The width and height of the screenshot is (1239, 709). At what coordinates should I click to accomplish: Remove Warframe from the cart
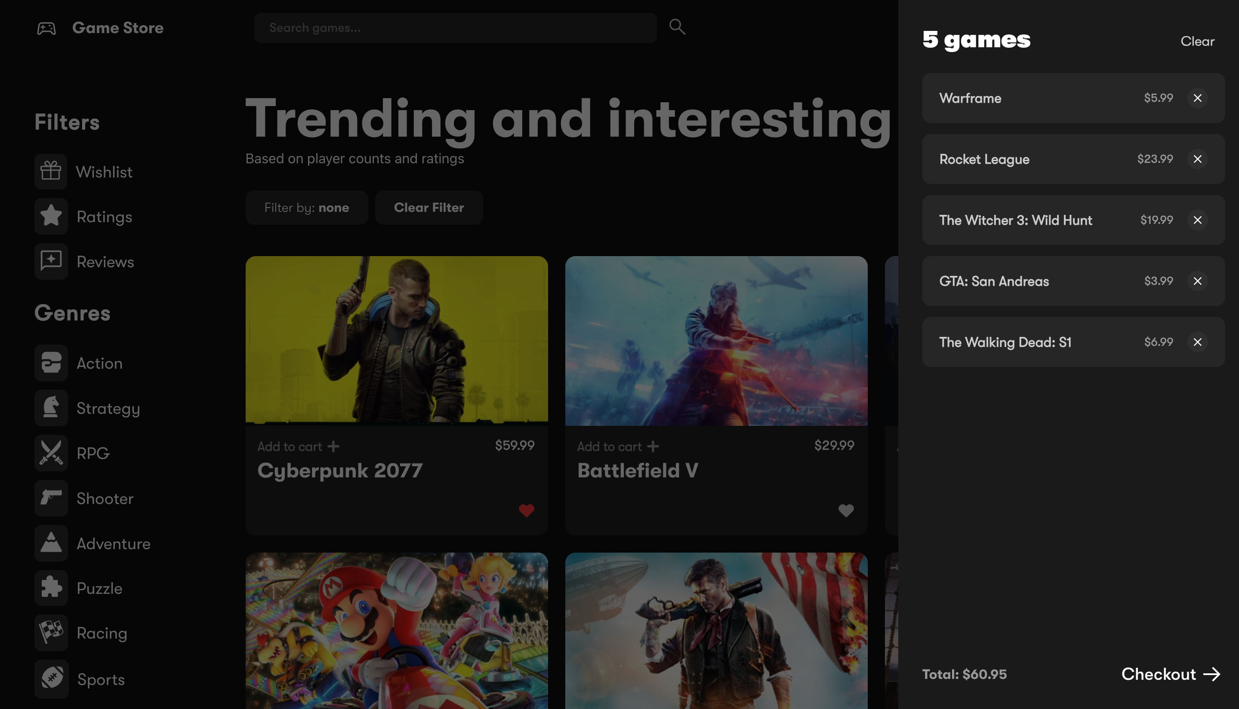pos(1197,98)
